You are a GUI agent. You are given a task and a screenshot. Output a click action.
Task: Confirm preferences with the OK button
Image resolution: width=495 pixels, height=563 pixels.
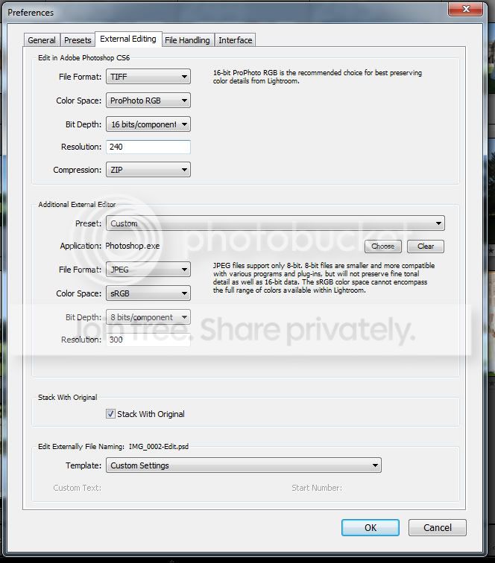(x=371, y=527)
